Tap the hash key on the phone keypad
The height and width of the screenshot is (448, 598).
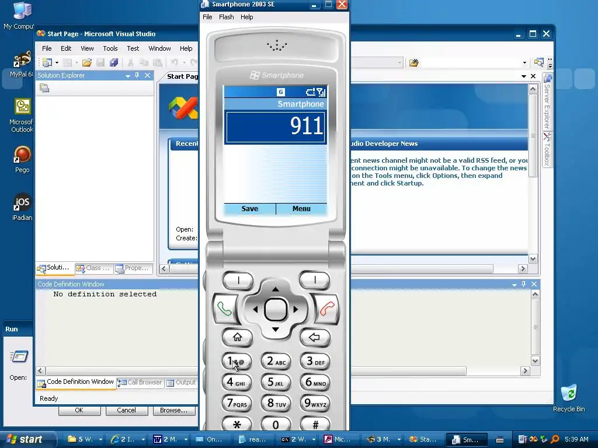(x=315, y=424)
